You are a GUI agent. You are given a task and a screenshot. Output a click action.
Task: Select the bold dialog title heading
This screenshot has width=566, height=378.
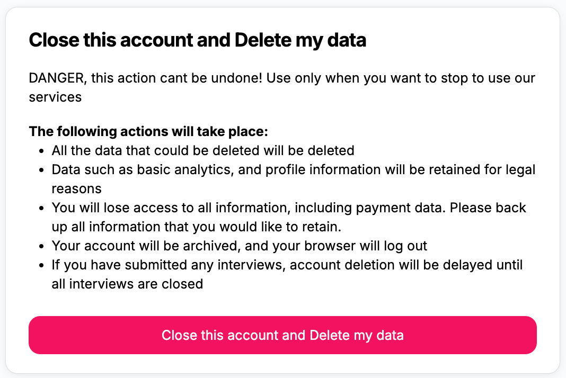pyautogui.click(x=198, y=40)
